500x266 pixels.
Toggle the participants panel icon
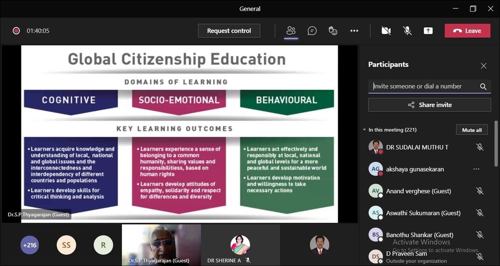(x=291, y=31)
